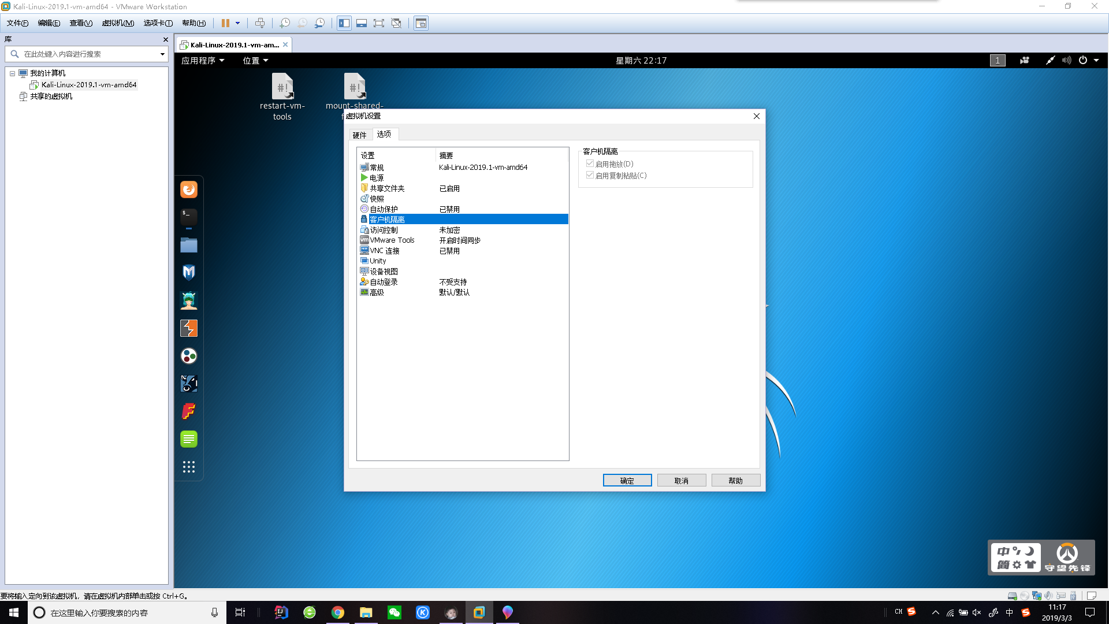Click the Unity mode toolbar icon
The width and height of the screenshot is (1109, 624).
click(x=396, y=23)
